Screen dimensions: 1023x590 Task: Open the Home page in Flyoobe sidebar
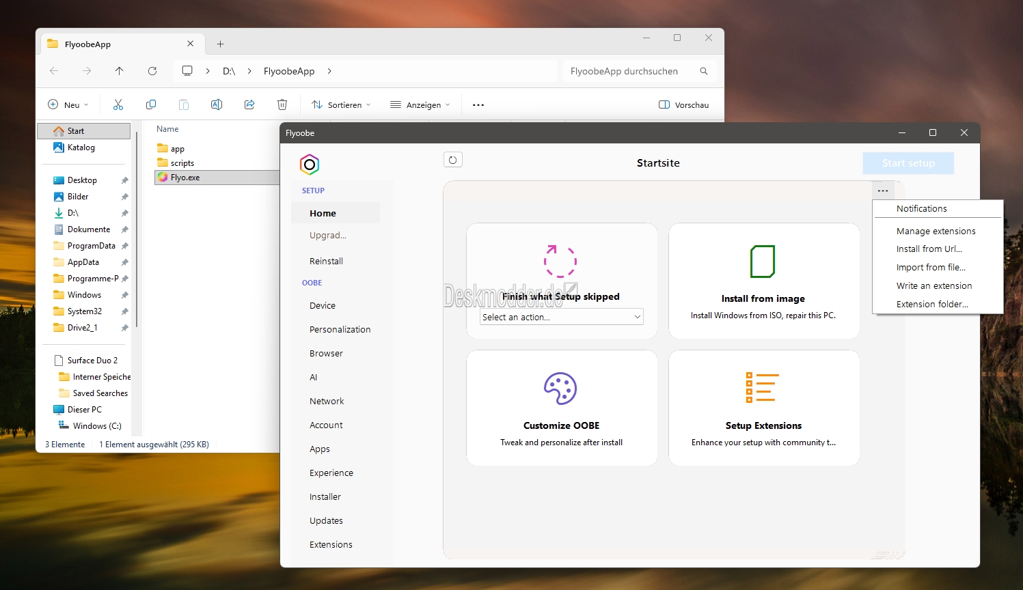(336, 213)
